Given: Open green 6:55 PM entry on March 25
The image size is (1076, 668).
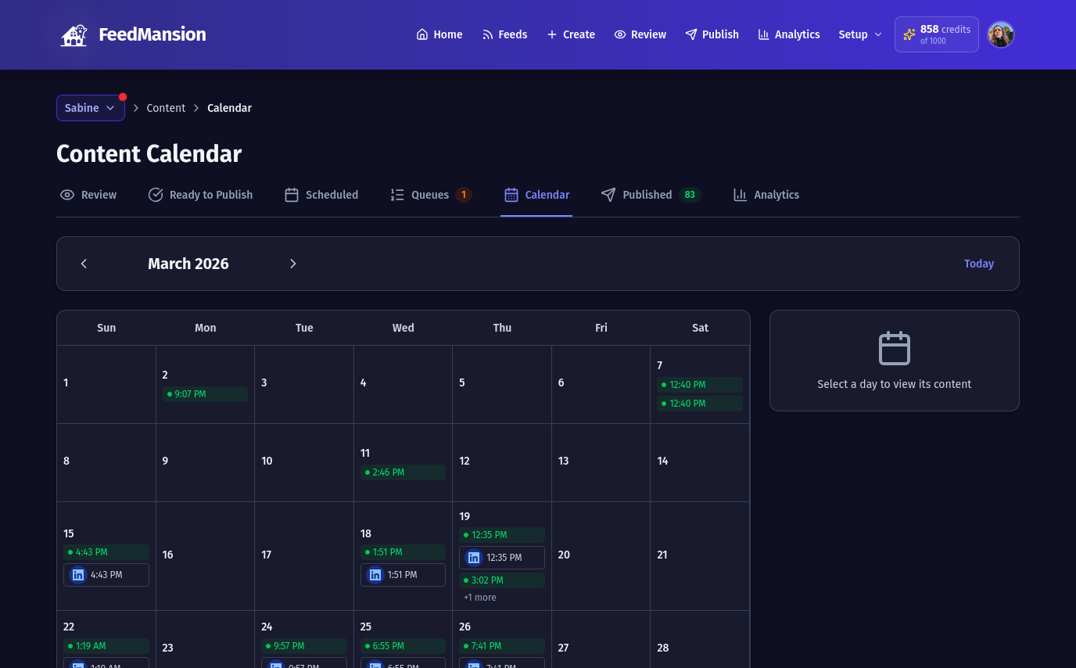Looking at the screenshot, I should (x=403, y=646).
